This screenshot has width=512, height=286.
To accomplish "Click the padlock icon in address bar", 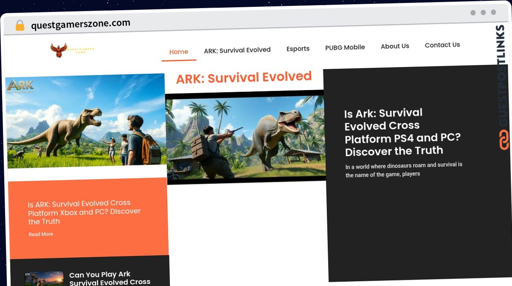I will tap(20, 26).
